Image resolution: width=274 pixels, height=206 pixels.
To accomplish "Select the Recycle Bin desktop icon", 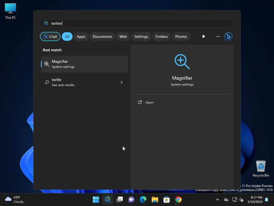I will pos(261,169).
